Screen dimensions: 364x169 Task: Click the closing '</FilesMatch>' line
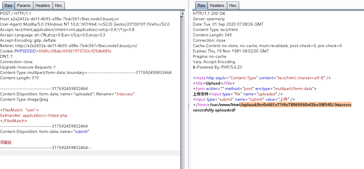[x=14, y=121]
